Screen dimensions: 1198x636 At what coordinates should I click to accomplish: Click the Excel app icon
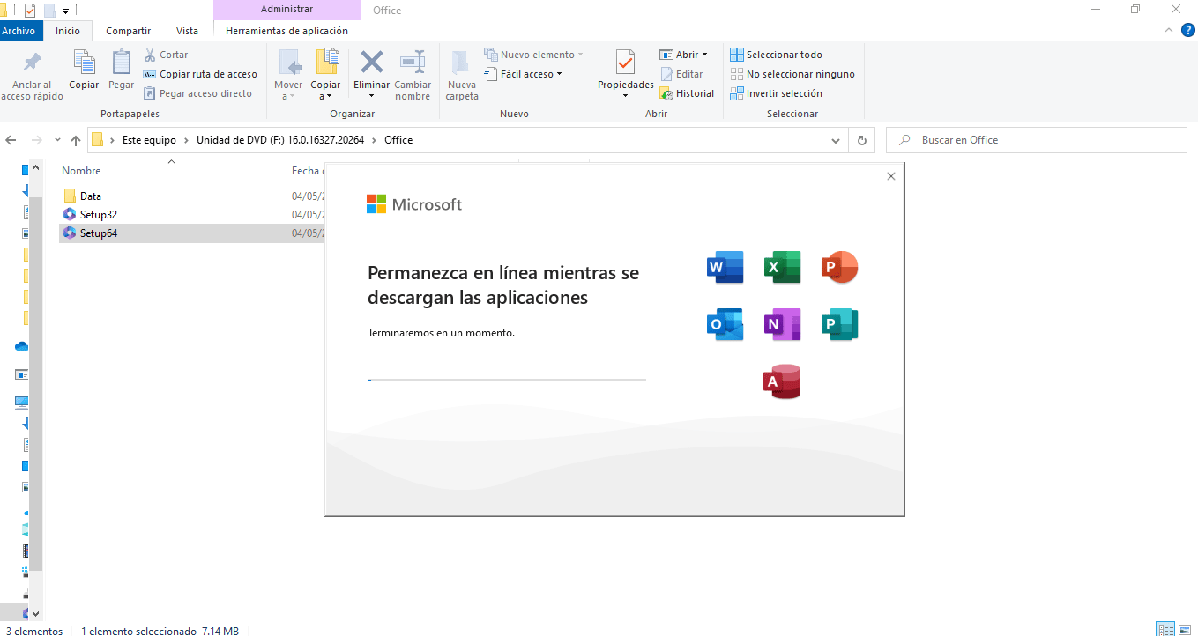click(x=781, y=267)
